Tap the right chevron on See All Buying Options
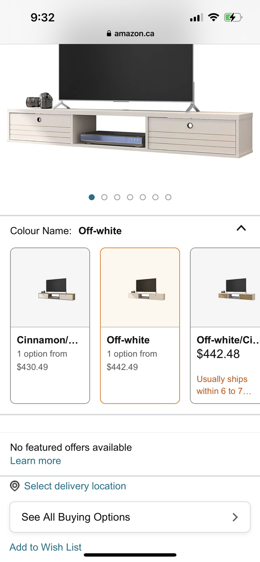Viewport: 260px width, 562px height. click(235, 517)
